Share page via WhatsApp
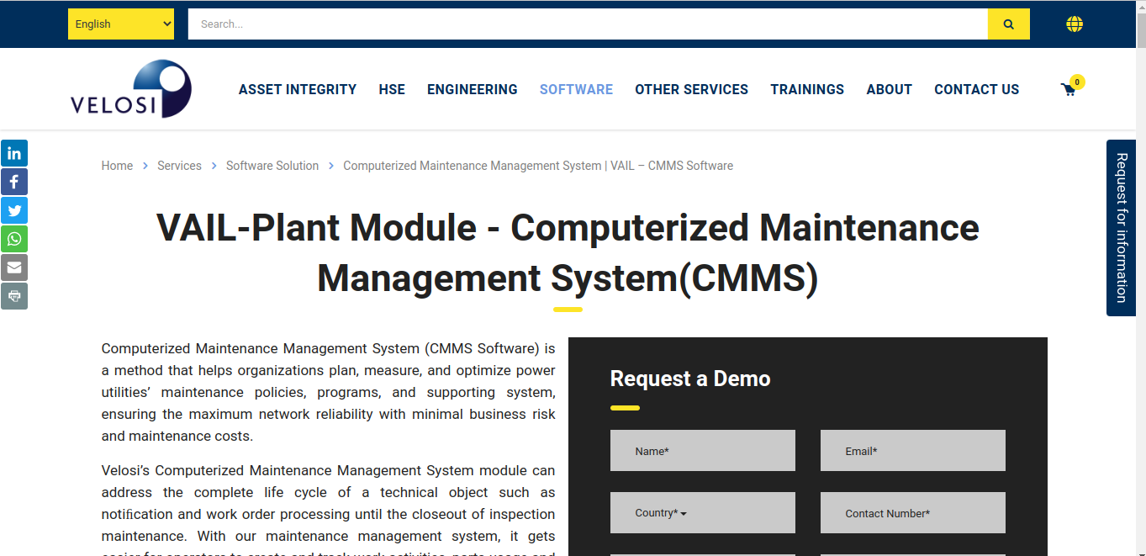1146x556 pixels. pos(13,239)
